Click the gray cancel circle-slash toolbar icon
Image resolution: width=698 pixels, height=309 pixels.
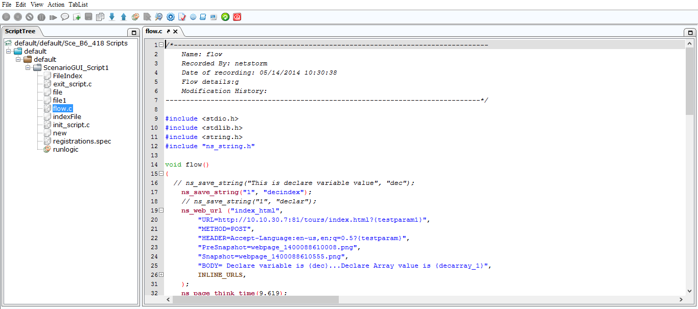pos(30,17)
